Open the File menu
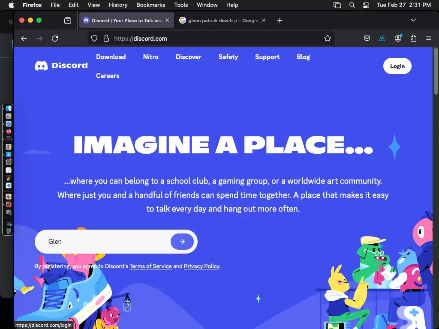The width and height of the screenshot is (439, 329). pos(55,5)
